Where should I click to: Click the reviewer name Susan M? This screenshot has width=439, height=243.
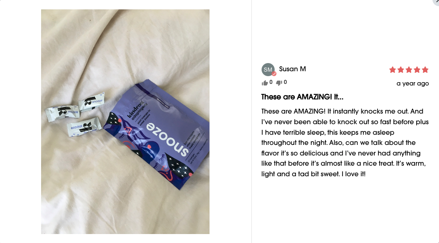(x=292, y=69)
